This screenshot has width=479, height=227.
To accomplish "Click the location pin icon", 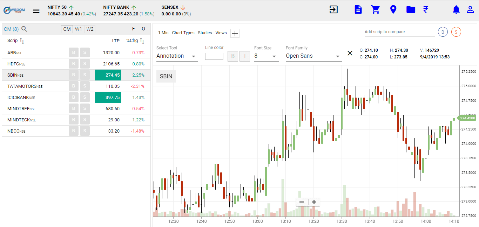I will (393, 9).
